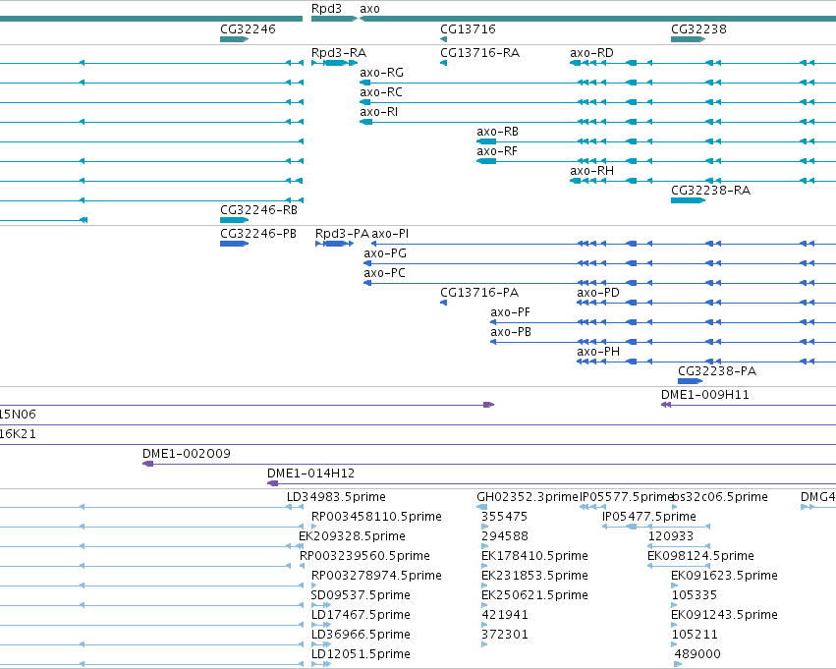This screenshot has height=669, width=836.
Task: Select the IP05477.5prime EST label
Action: click(x=649, y=517)
